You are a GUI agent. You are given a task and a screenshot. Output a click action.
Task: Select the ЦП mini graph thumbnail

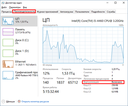(8, 21)
